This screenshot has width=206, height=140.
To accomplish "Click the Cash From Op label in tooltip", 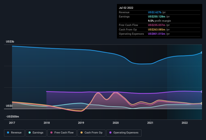I will click(x=128, y=29).
